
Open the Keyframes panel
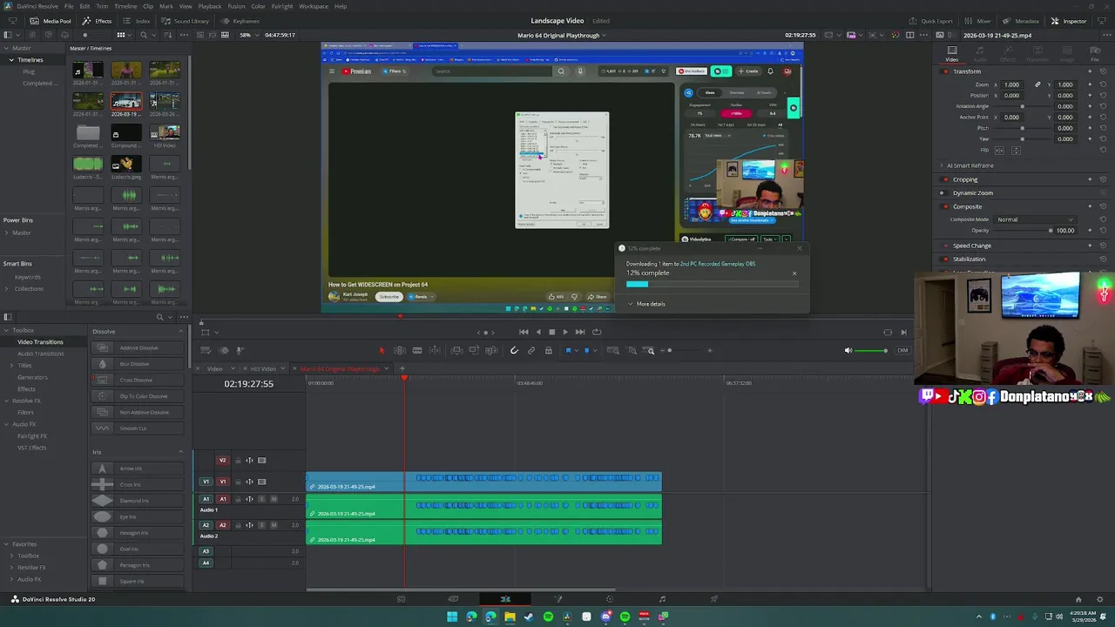point(240,21)
